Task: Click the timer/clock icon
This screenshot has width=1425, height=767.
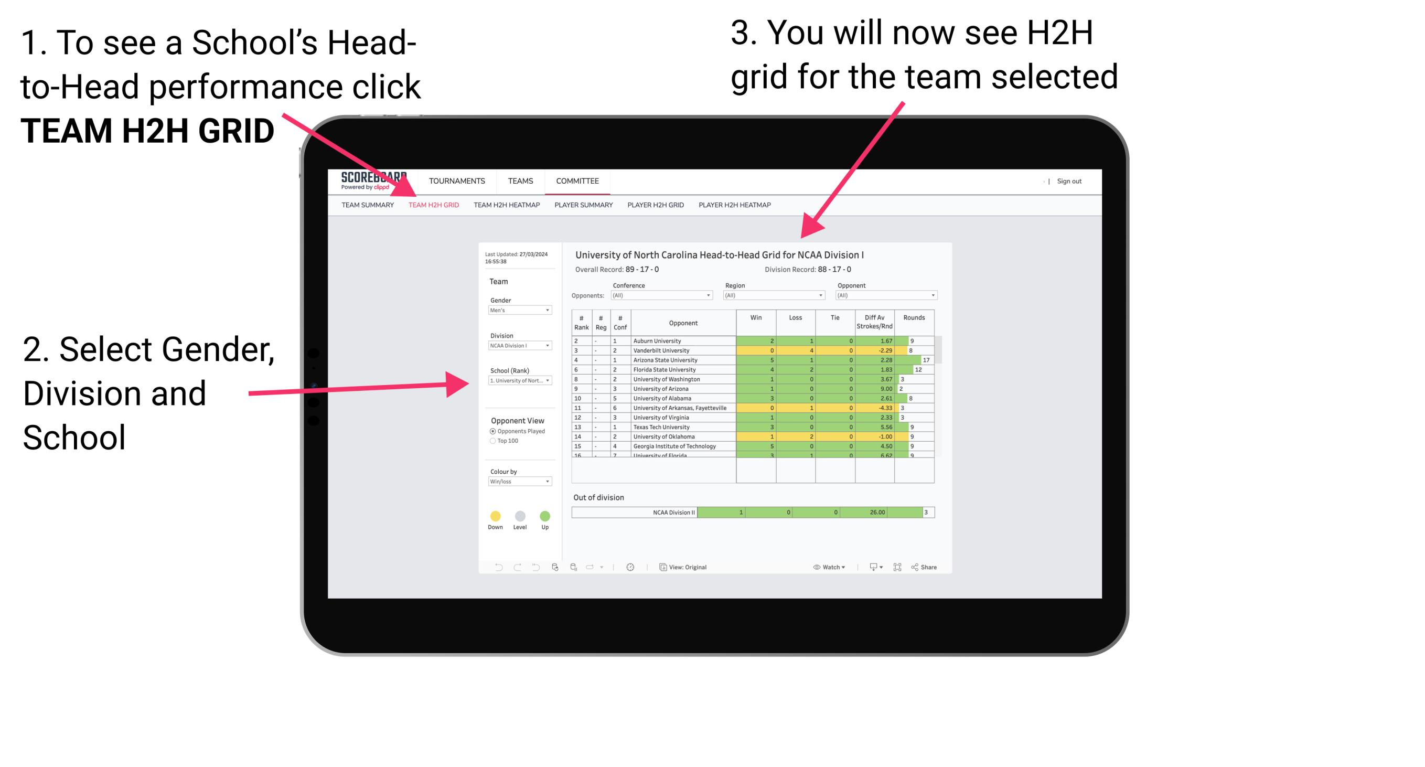Action: [631, 567]
